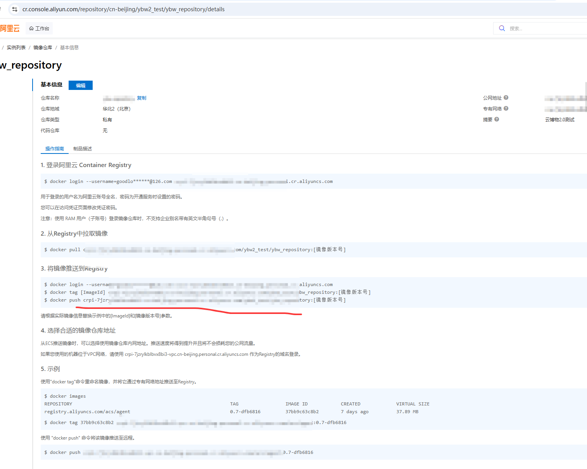Click the 华北2 (北京) region value
Screen dimensions: 587x469
click(x=117, y=109)
